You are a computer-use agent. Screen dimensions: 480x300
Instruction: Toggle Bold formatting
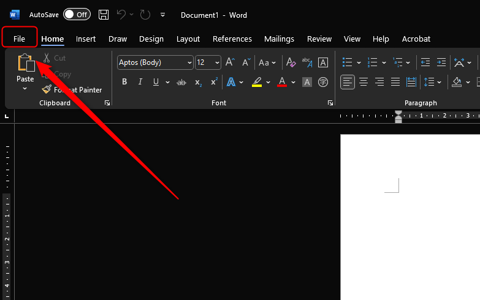pos(124,82)
